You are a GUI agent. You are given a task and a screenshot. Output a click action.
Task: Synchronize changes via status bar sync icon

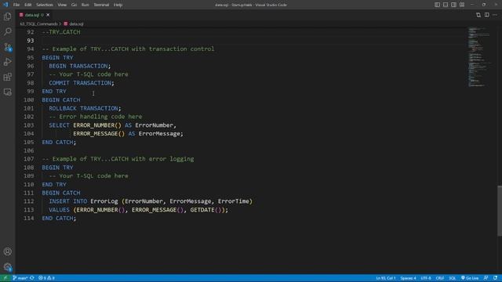pos(32,278)
